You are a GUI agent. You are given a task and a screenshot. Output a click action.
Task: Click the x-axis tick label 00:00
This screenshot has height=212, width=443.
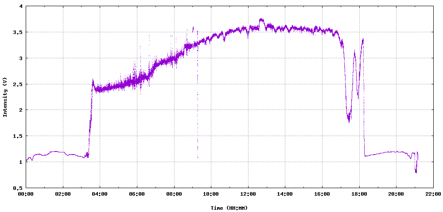click(x=26, y=194)
